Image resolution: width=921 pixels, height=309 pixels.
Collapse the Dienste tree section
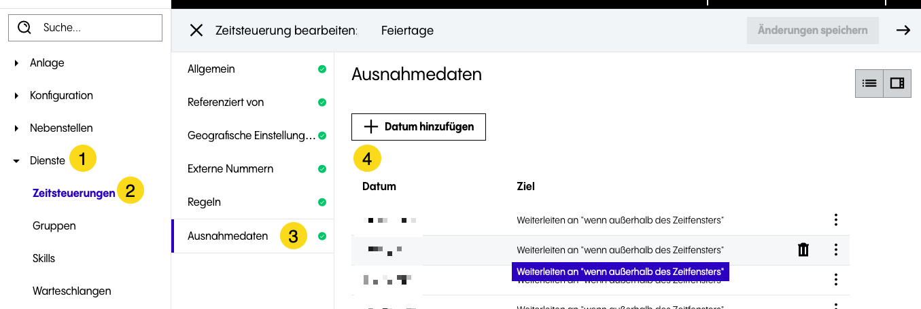coord(16,161)
